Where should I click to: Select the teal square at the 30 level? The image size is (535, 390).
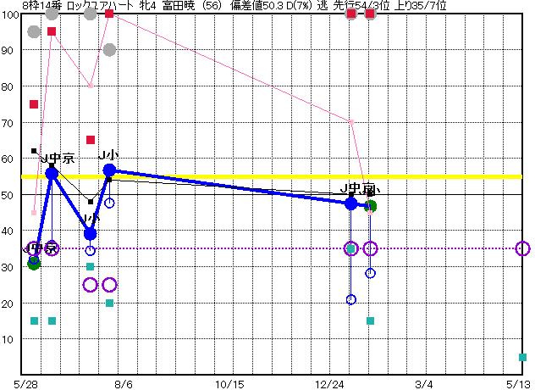(91, 266)
